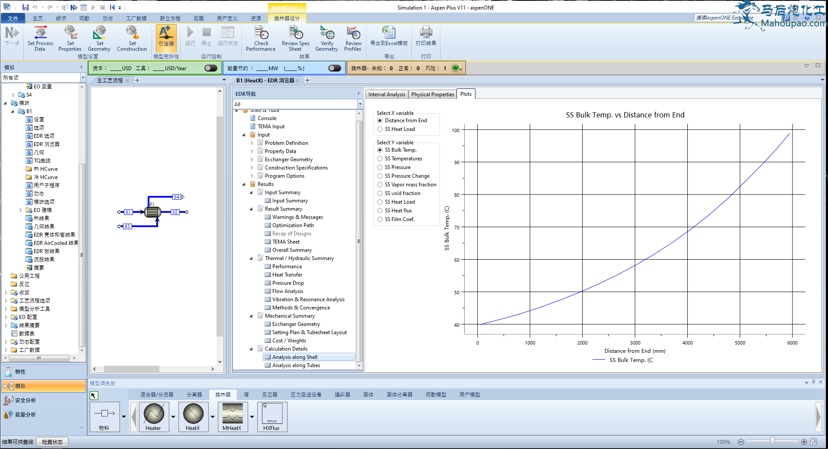Switch to Physical Properties tab
This screenshot has width=828, height=449.
[433, 94]
